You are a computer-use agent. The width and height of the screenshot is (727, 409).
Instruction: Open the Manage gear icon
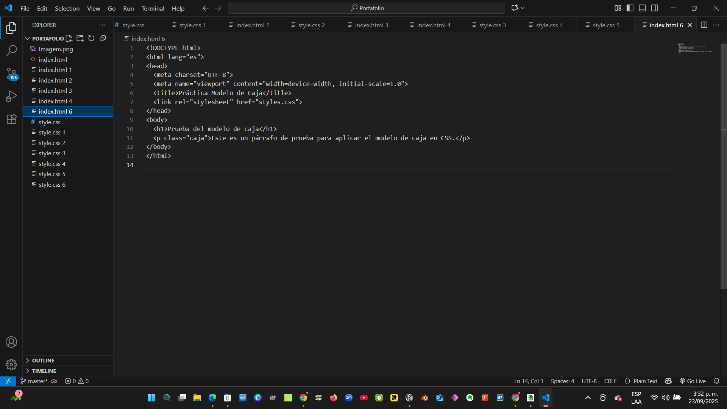pyautogui.click(x=11, y=364)
